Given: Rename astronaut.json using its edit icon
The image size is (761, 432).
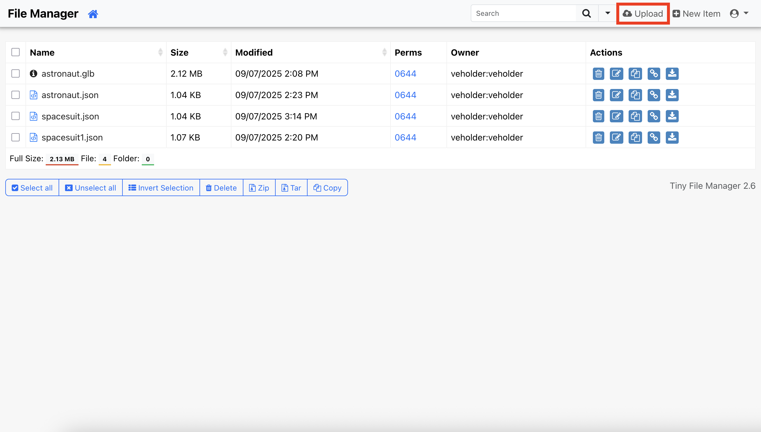Looking at the screenshot, I should pos(616,95).
